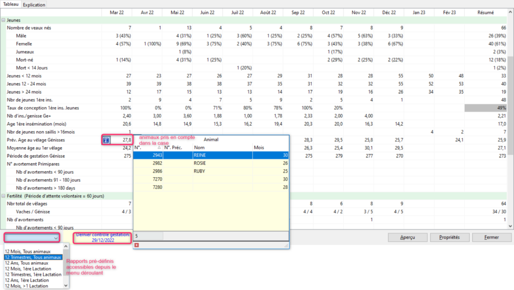This screenshot has height=290, width=514.
Task: Click the 29/12/2022 gestation control date
Action: [x=103, y=240]
